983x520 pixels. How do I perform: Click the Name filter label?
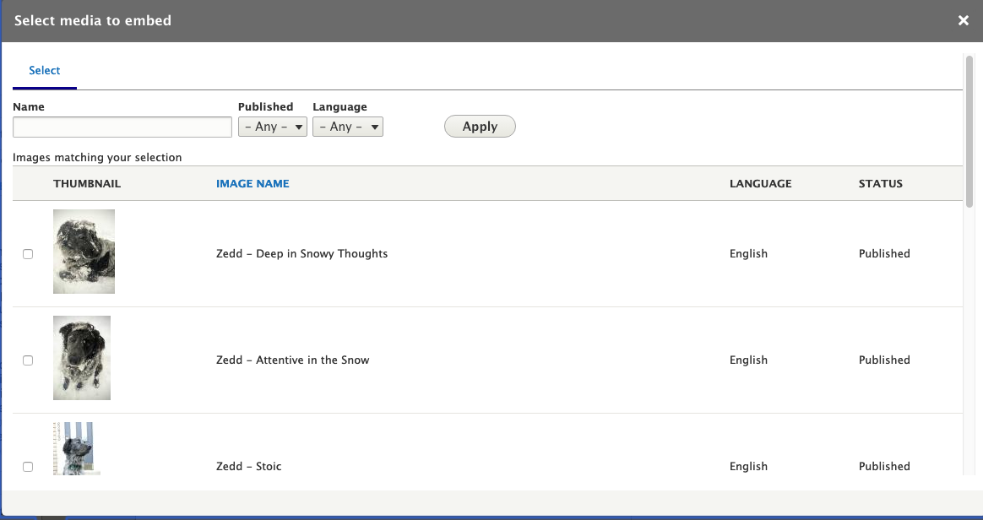(x=28, y=107)
